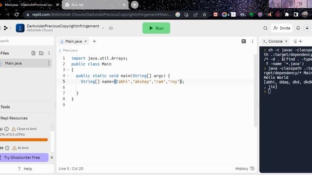Click the cloud sync status icon

pyautogui.click(x=111, y=28)
